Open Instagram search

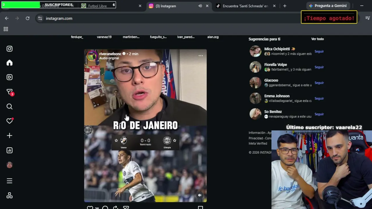10,107
